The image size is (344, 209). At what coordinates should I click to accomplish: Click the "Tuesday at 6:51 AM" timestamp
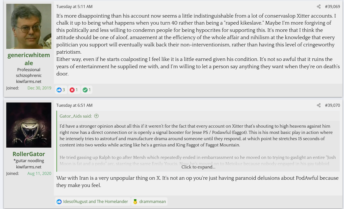click(74, 106)
